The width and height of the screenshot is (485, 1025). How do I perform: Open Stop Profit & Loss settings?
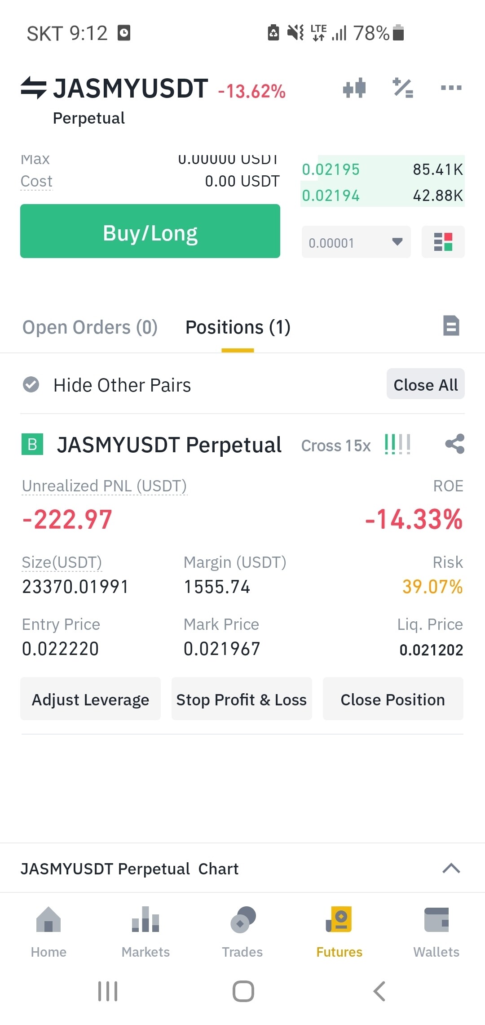click(242, 700)
